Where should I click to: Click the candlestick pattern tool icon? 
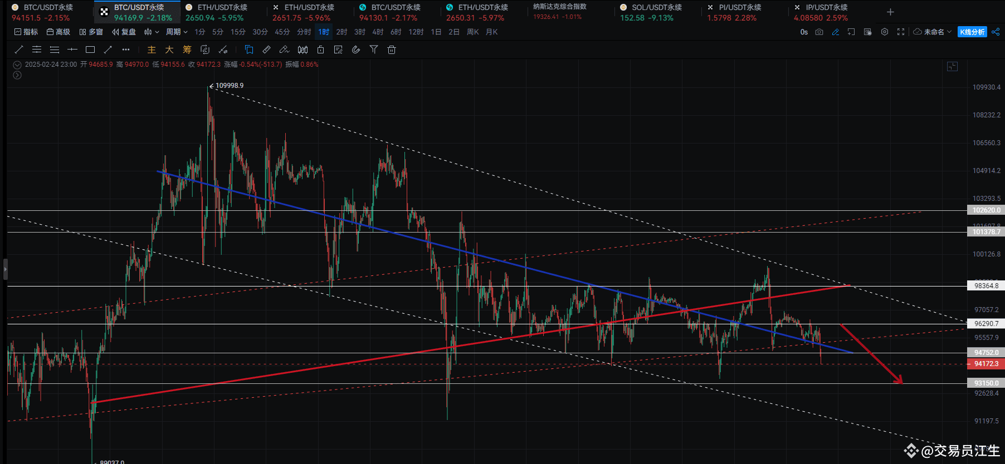coord(303,50)
